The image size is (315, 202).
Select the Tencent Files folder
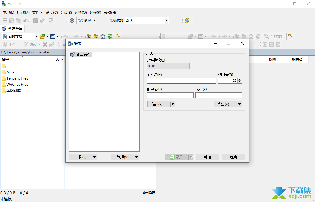point(15,78)
